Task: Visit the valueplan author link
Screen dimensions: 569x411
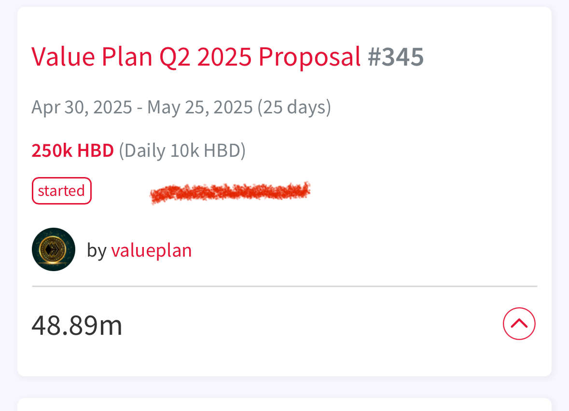Action: [152, 250]
